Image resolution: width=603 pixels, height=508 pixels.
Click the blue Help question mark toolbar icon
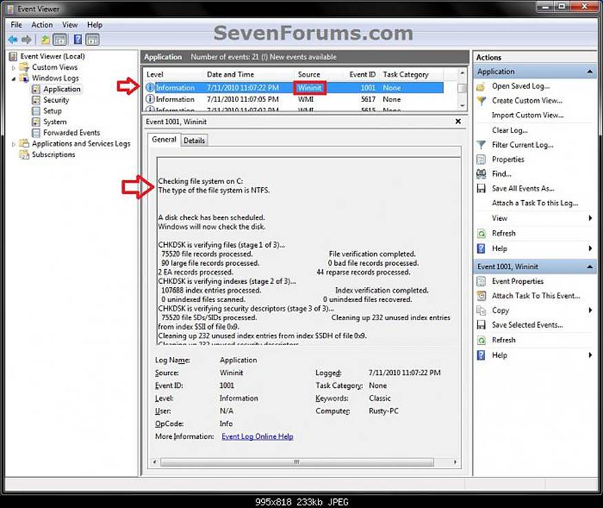pyautogui.click(x=78, y=39)
